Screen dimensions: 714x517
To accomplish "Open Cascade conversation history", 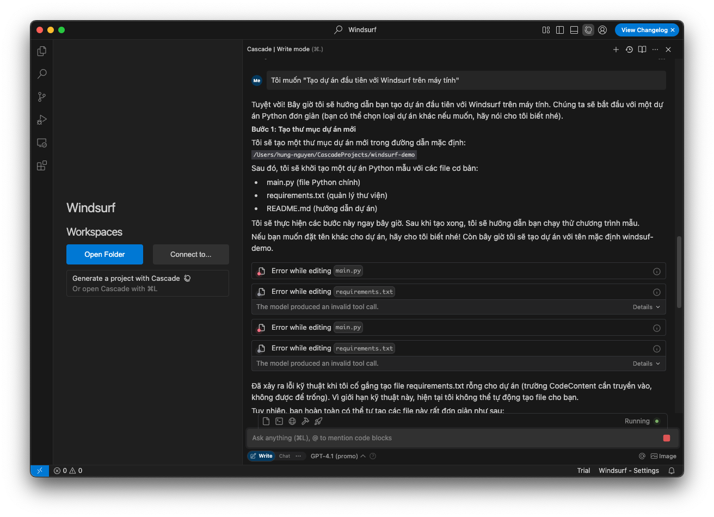I will (629, 50).
